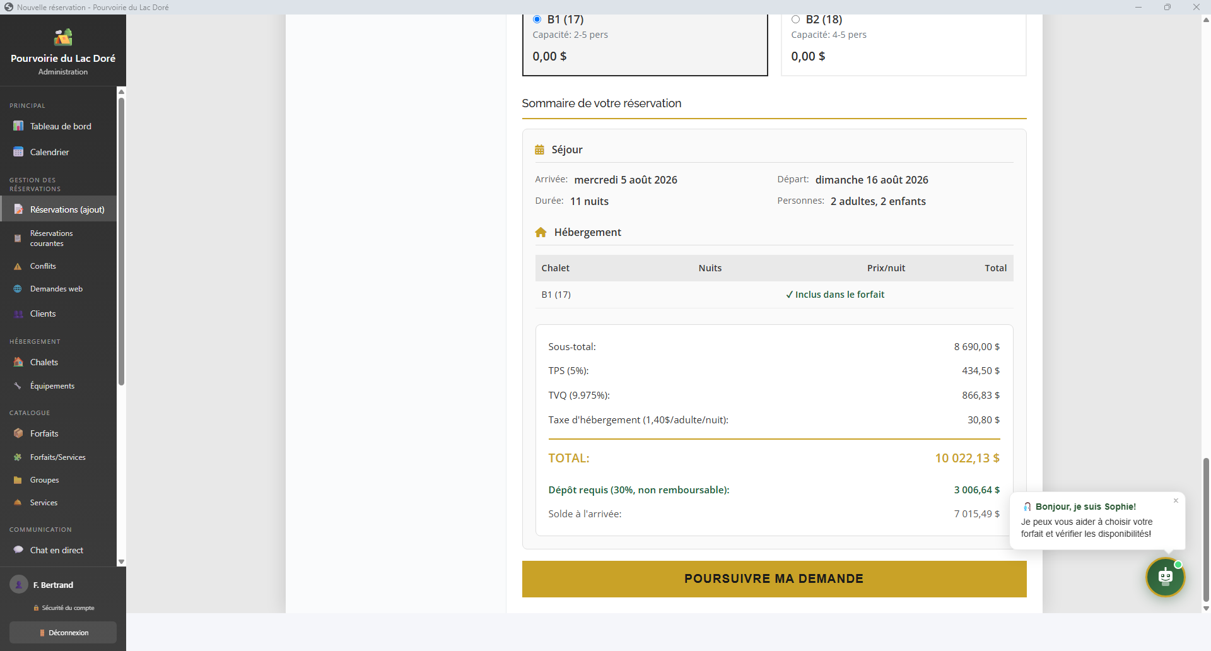This screenshot has height=651, width=1211.
Task: Click the Forfaits/Services puzzle icon
Action: coord(18,457)
